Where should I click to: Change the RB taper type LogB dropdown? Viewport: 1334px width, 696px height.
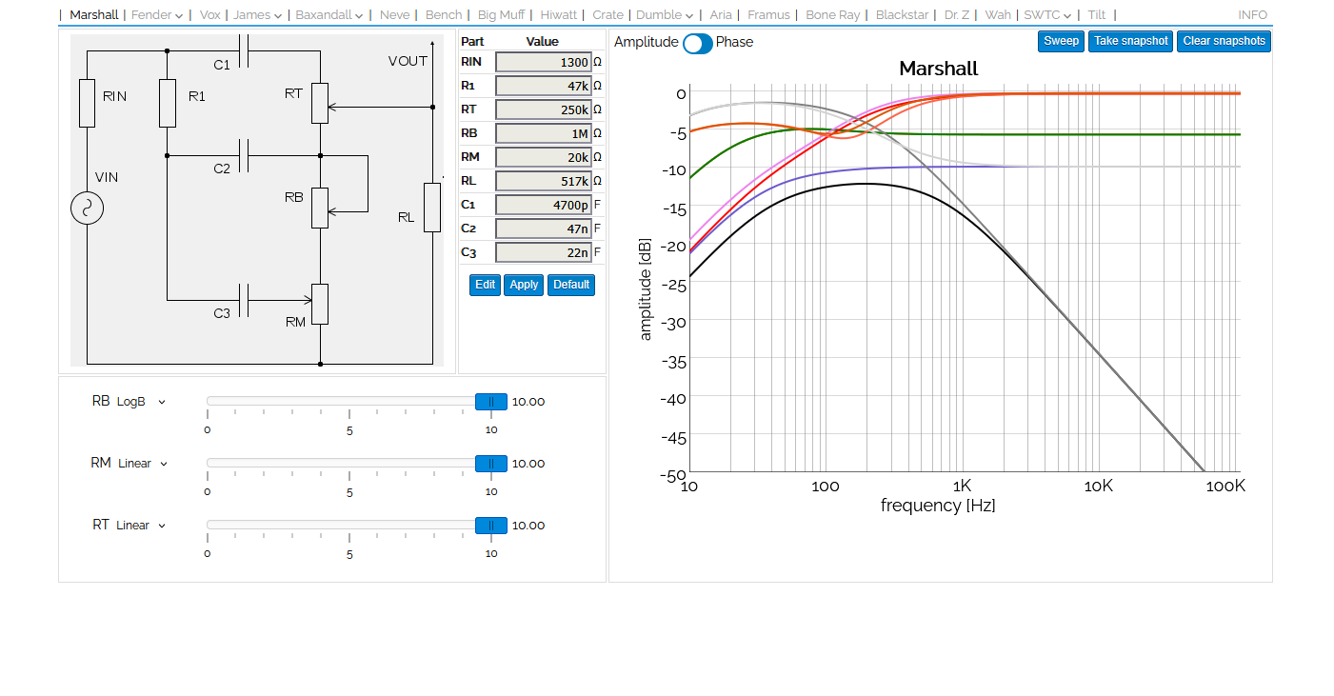[x=141, y=402]
